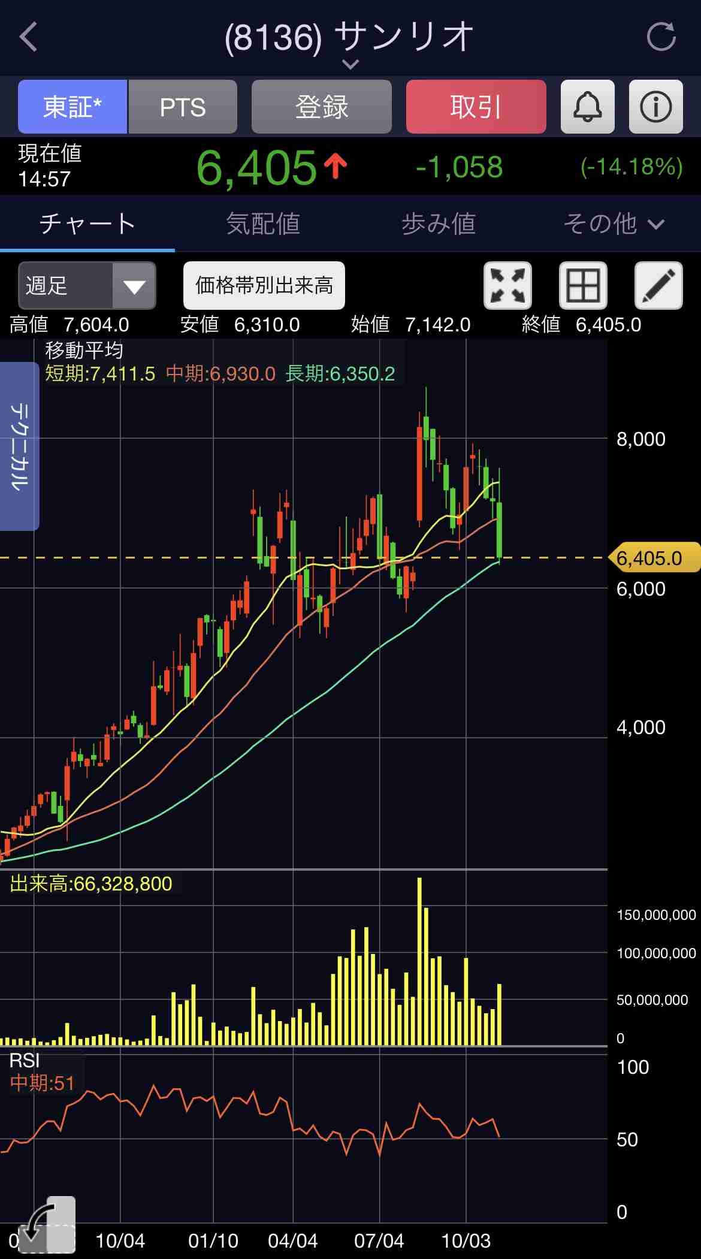
Task: Tap the red 取引 button
Action: point(476,107)
